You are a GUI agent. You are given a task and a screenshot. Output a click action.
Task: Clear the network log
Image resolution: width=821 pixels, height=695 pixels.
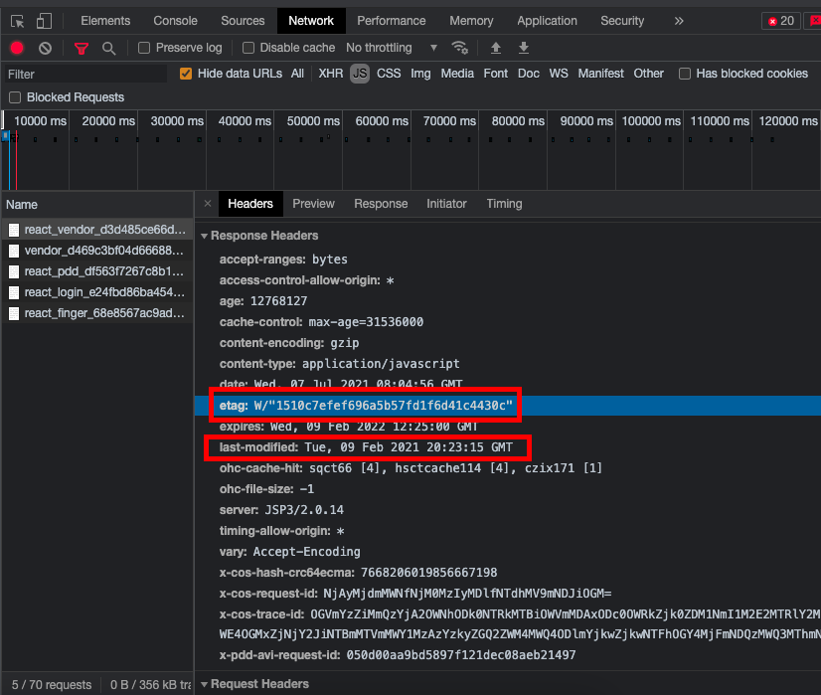point(45,48)
